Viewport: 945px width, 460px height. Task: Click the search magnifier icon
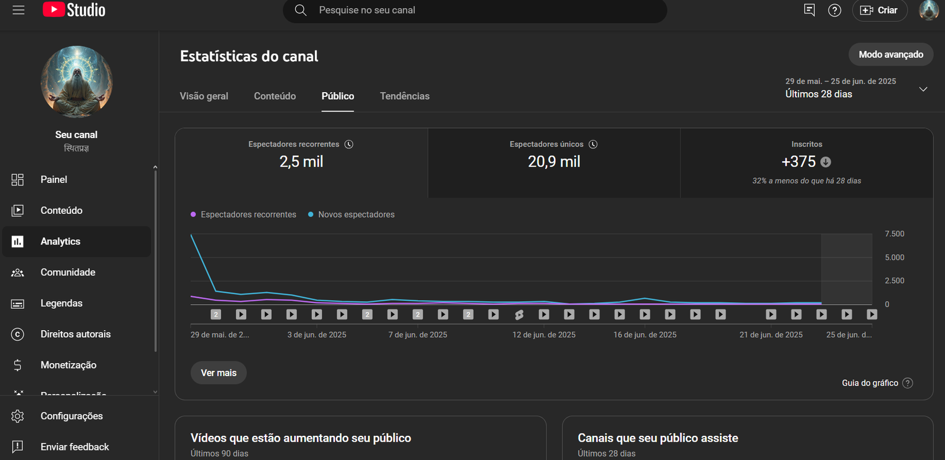pyautogui.click(x=301, y=10)
